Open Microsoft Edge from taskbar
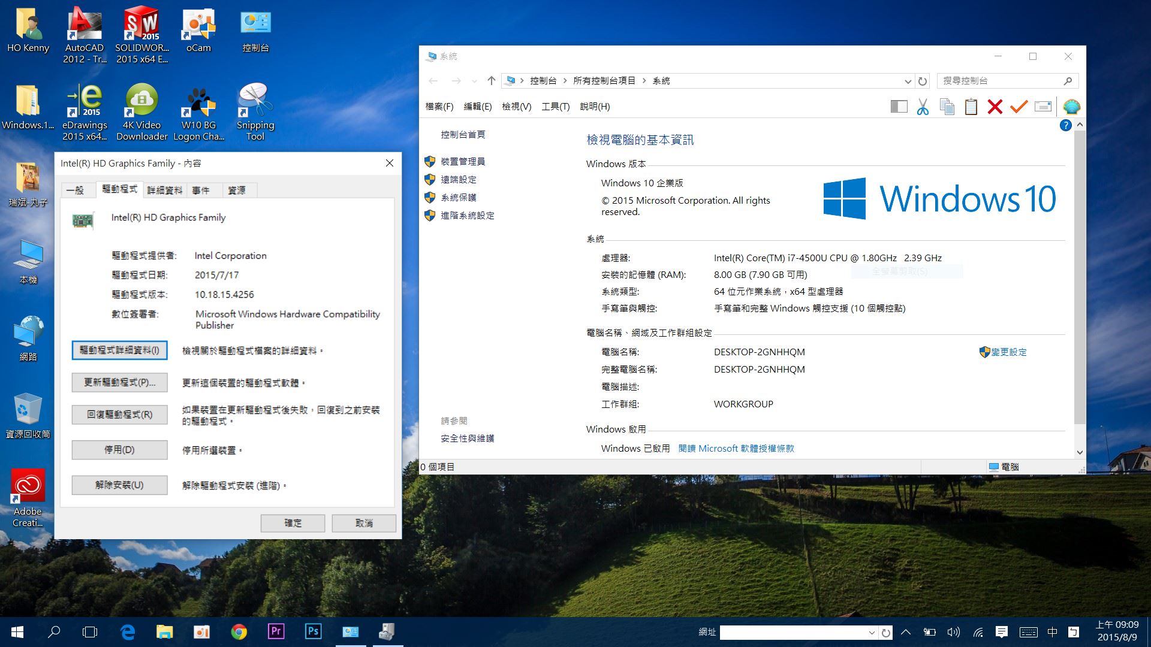Viewport: 1151px width, 647px height. [127, 632]
